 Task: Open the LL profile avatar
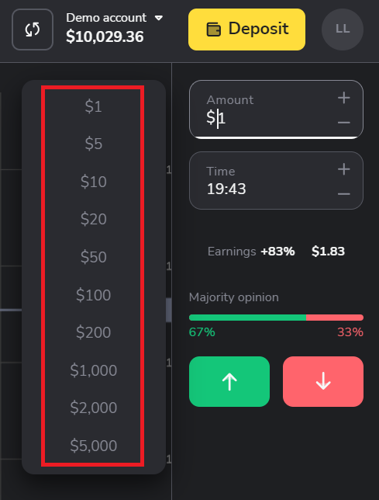(x=343, y=30)
